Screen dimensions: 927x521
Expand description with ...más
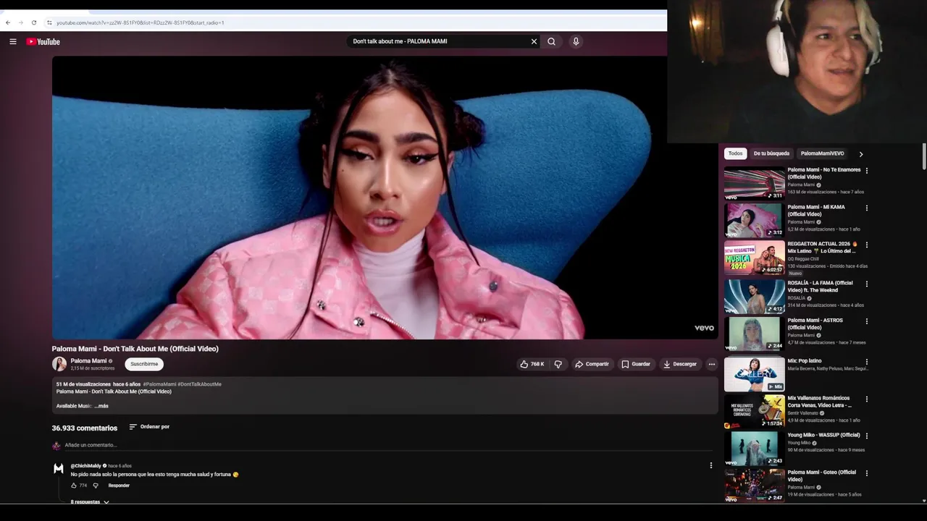(101, 406)
